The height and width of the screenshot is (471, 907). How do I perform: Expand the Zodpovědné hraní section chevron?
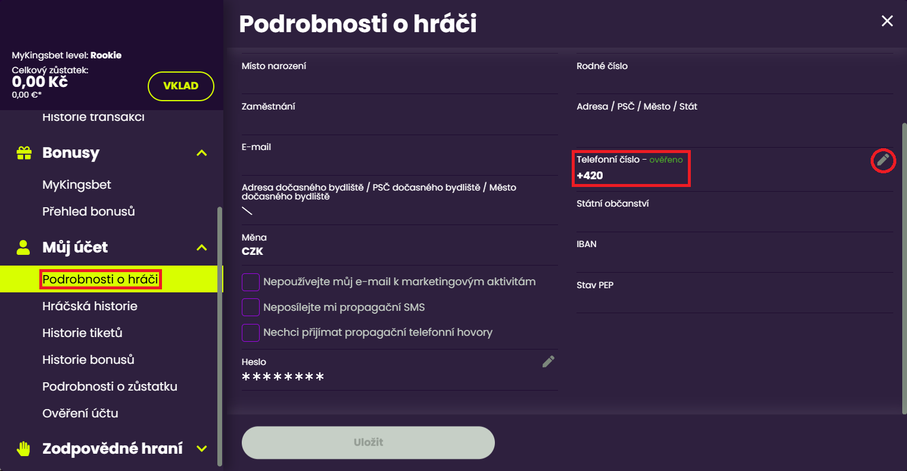pyautogui.click(x=202, y=448)
